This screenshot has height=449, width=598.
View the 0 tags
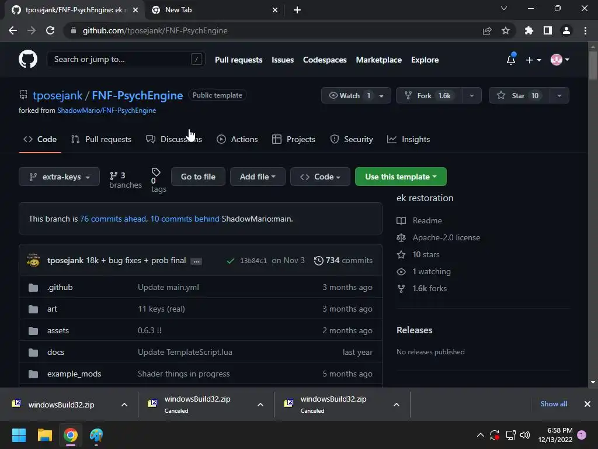pos(158,180)
